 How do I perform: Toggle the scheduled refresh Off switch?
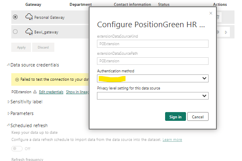click(17, 148)
